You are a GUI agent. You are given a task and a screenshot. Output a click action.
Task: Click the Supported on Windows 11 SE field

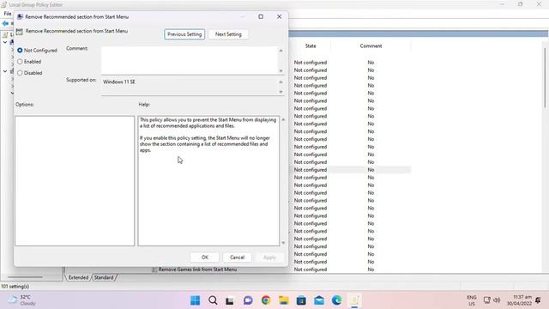click(x=190, y=86)
